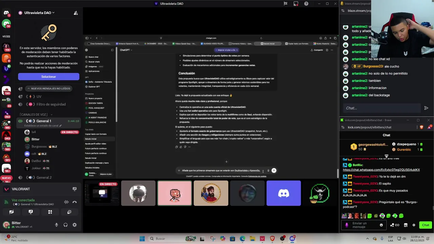Screen dimensions: 434x244
Task: Open Discord direct messages home icon
Action: tap(6, 13)
